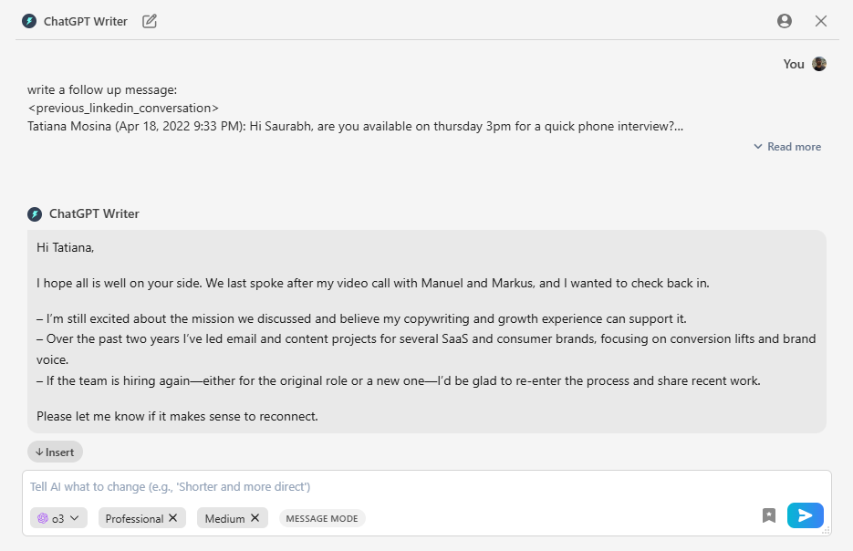The height and width of the screenshot is (551, 853).
Task: Close the ChatGPT Writer panel
Action: 821,21
